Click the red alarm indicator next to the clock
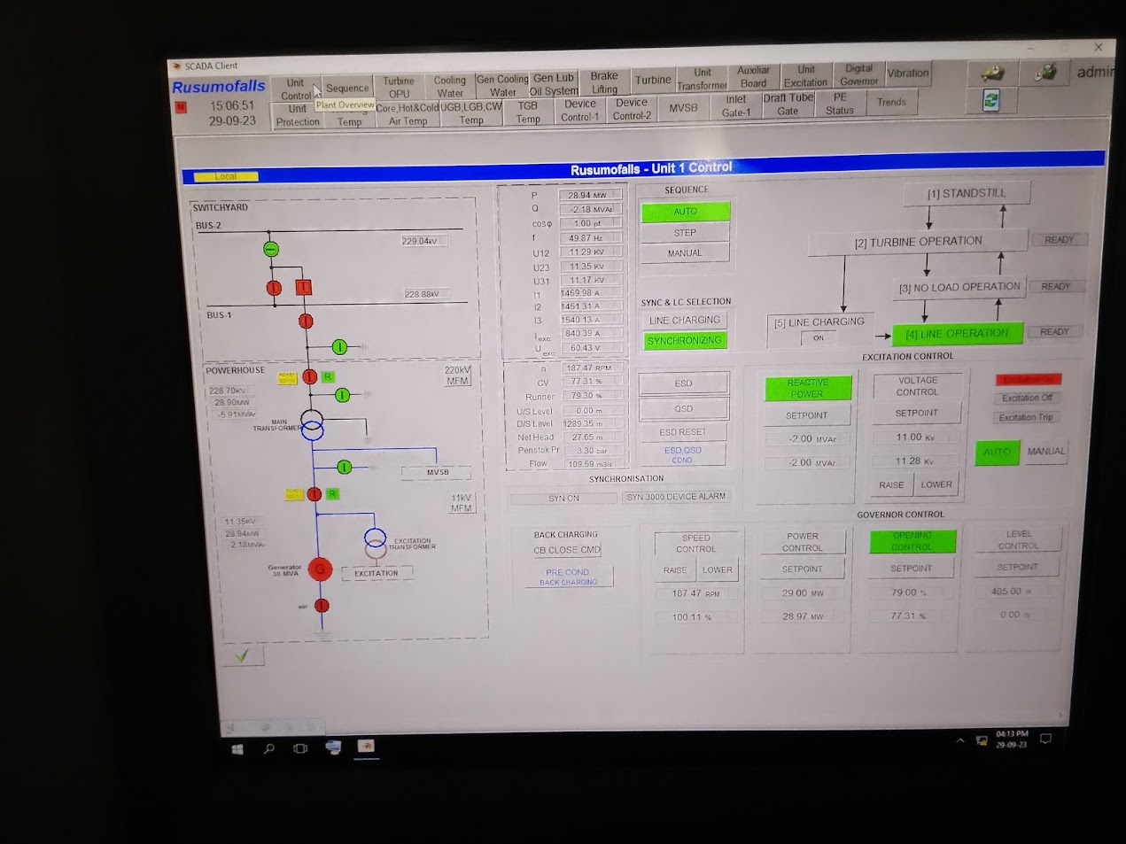Viewport: 1126px width, 844px height. pyautogui.click(x=181, y=107)
